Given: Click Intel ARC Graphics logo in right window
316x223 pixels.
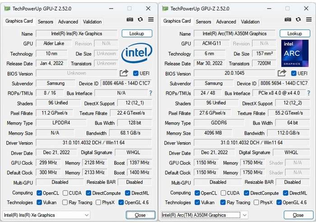Looking at the screenshot, I should click(295, 53).
